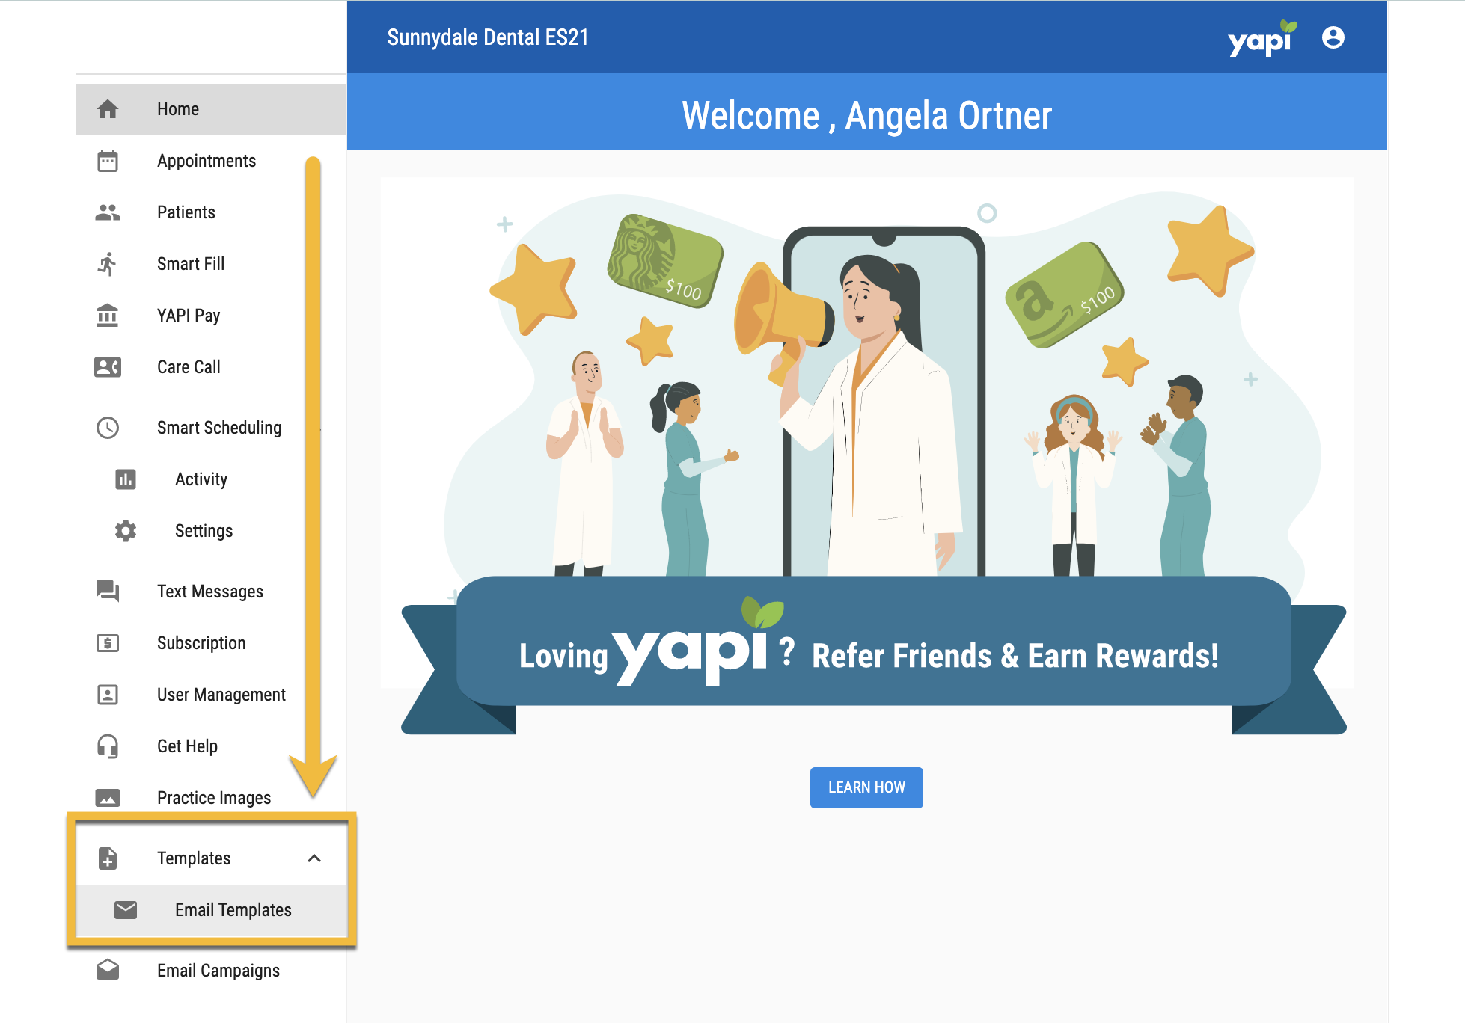Image resolution: width=1465 pixels, height=1023 pixels.
Task: Click the Email Templates envelope icon
Action: pyautogui.click(x=126, y=910)
